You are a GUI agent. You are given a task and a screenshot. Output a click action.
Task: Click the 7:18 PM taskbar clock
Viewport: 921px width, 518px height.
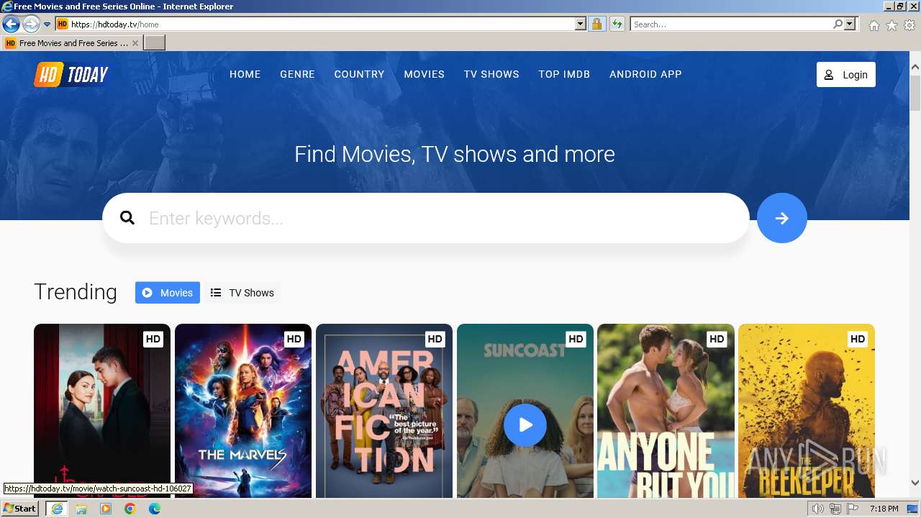tap(884, 509)
